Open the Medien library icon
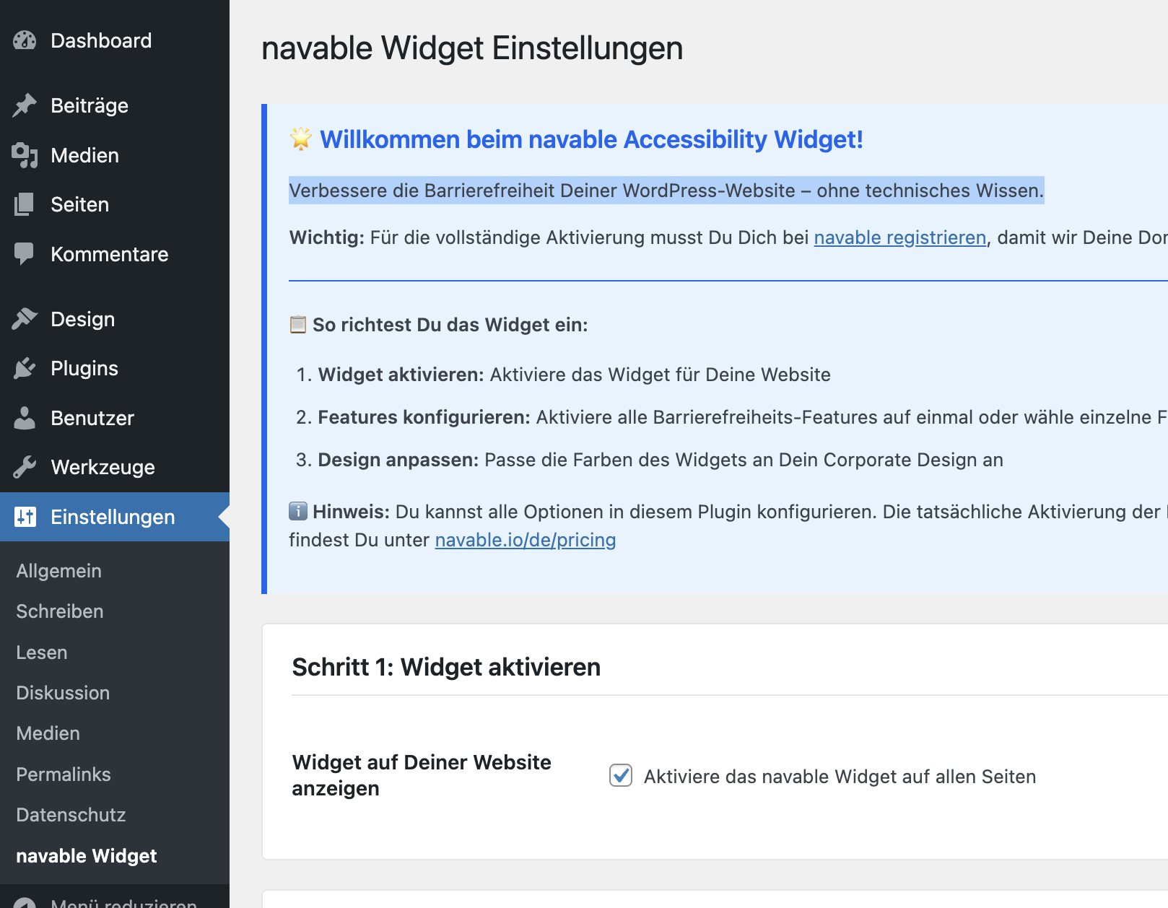Image resolution: width=1168 pixels, height=908 pixels. (24, 154)
